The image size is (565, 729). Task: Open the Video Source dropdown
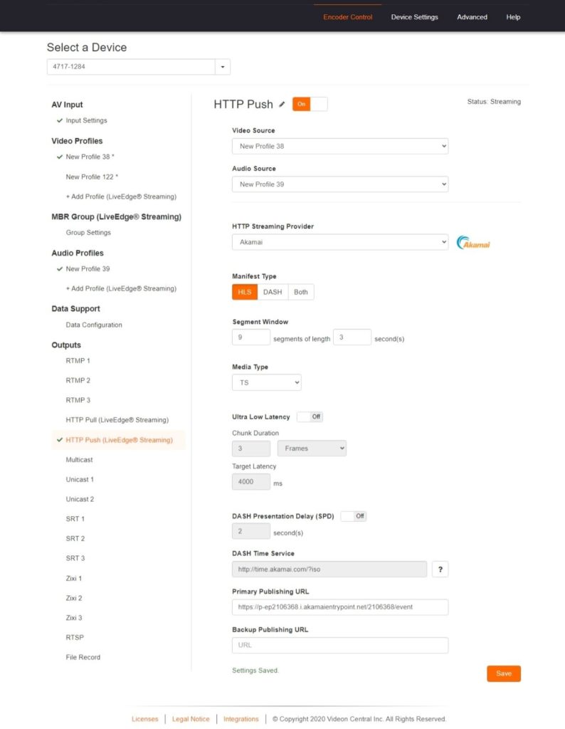pyautogui.click(x=339, y=145)
